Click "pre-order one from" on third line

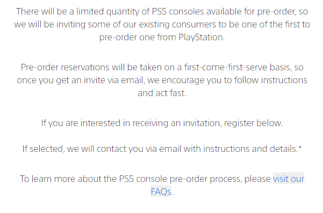pyautogui.click(x=138, y=38)
